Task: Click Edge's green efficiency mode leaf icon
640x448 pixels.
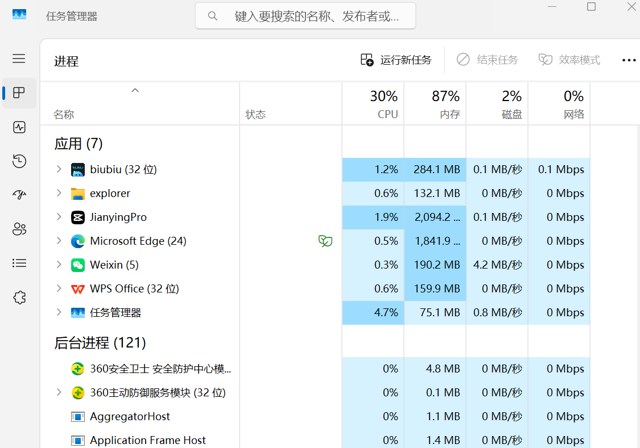Action: [325, 241]
